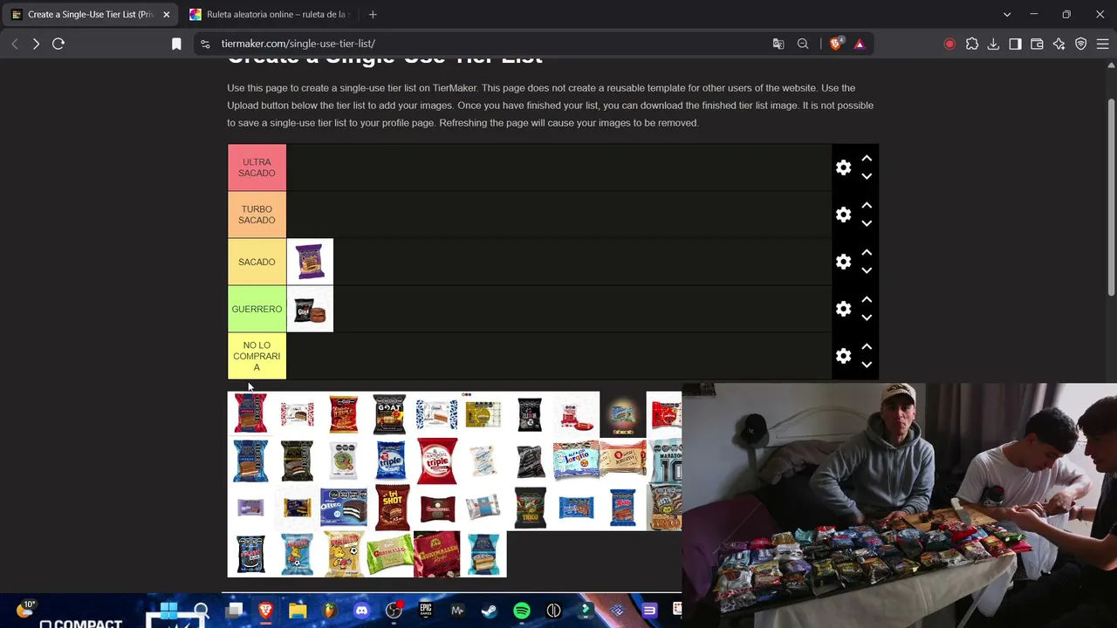Click the NO LO COMPRARIA tier label
This screenshot has height=628, width=1117.
pyautogui.click(x=257, y=356)
